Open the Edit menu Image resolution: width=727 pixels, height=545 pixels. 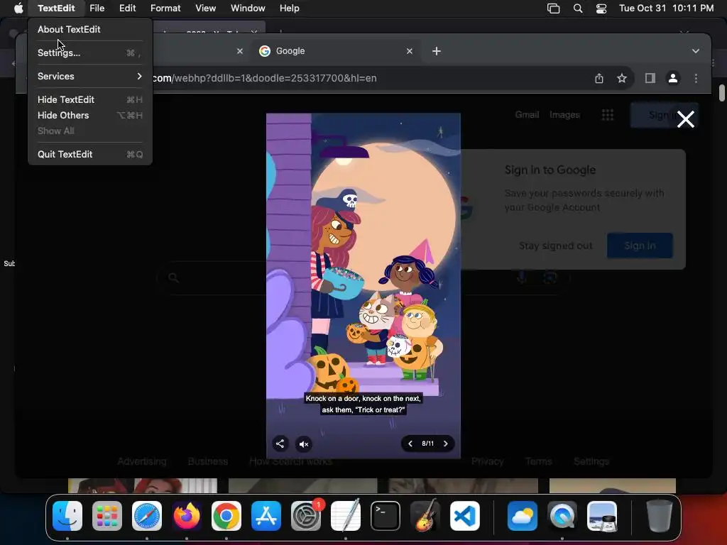coord(128,9)
